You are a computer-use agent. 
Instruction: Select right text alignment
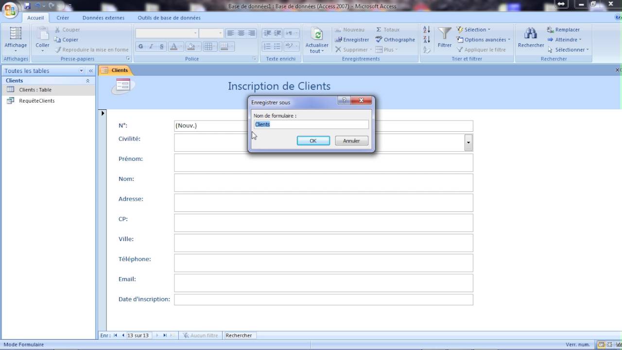tap(252, 33)
